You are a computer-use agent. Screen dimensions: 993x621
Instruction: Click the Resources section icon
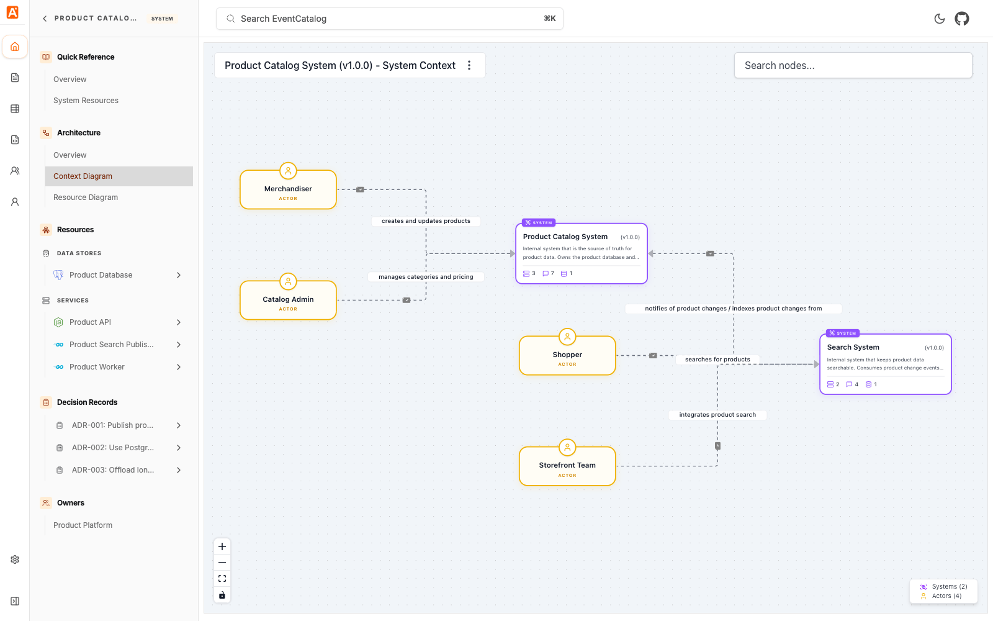pos(46,230)
